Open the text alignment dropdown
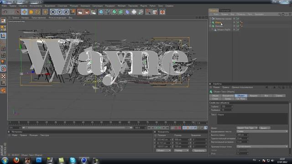292x164 pixels. click(262, 132)
